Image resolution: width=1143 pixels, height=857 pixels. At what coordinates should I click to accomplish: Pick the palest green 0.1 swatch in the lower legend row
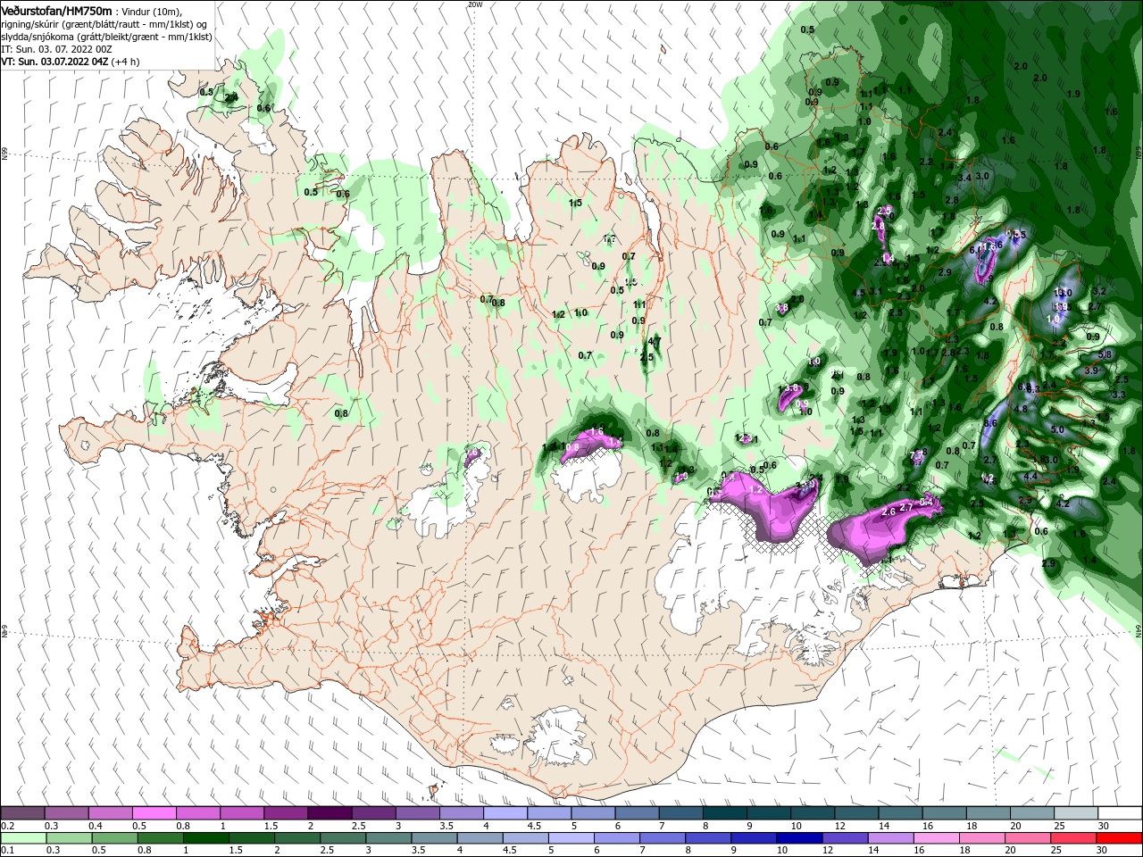click(x=22, y=838)
